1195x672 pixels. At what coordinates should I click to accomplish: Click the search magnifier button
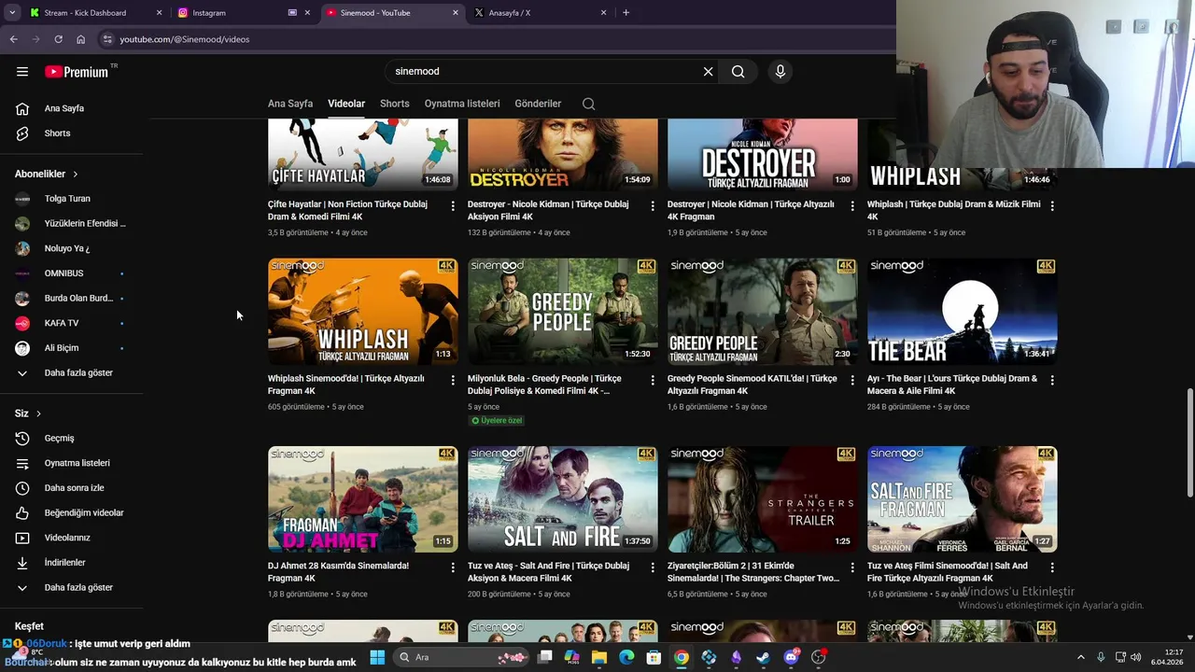738,71
